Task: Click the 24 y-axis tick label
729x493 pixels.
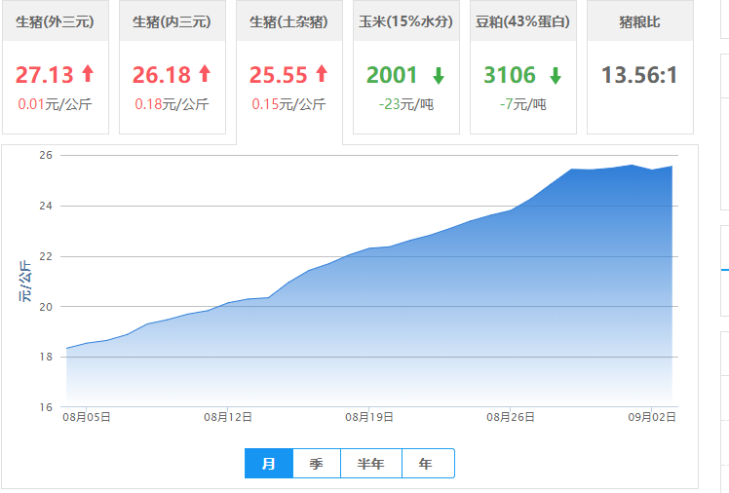Action: [x=46, y=206]
